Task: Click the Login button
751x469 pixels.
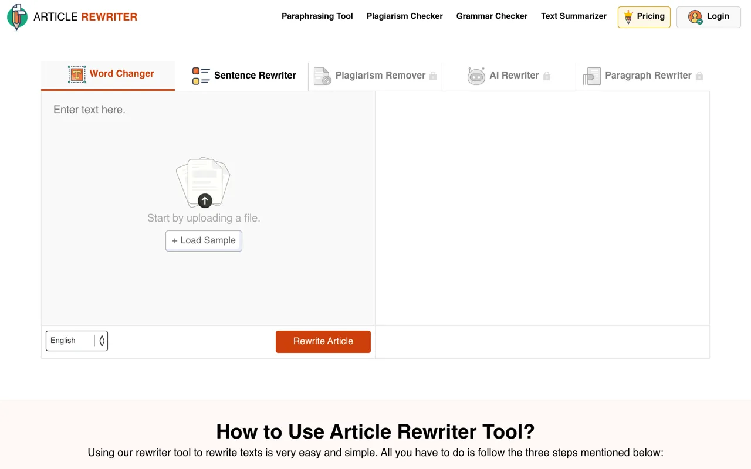Action: [x=709, y=17]
